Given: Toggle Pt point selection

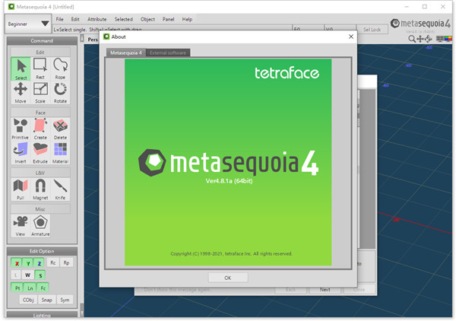Looking at the screenshot, I should 17,288.
